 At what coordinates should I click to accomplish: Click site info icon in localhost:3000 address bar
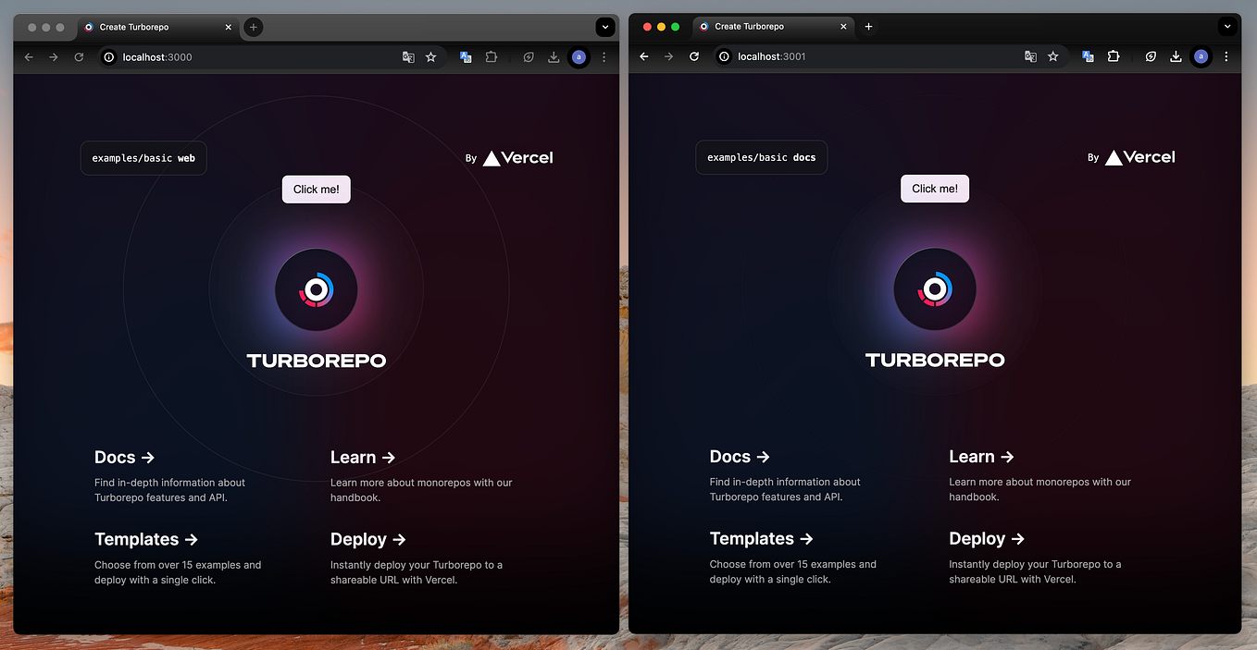click(x=108, y=57)
